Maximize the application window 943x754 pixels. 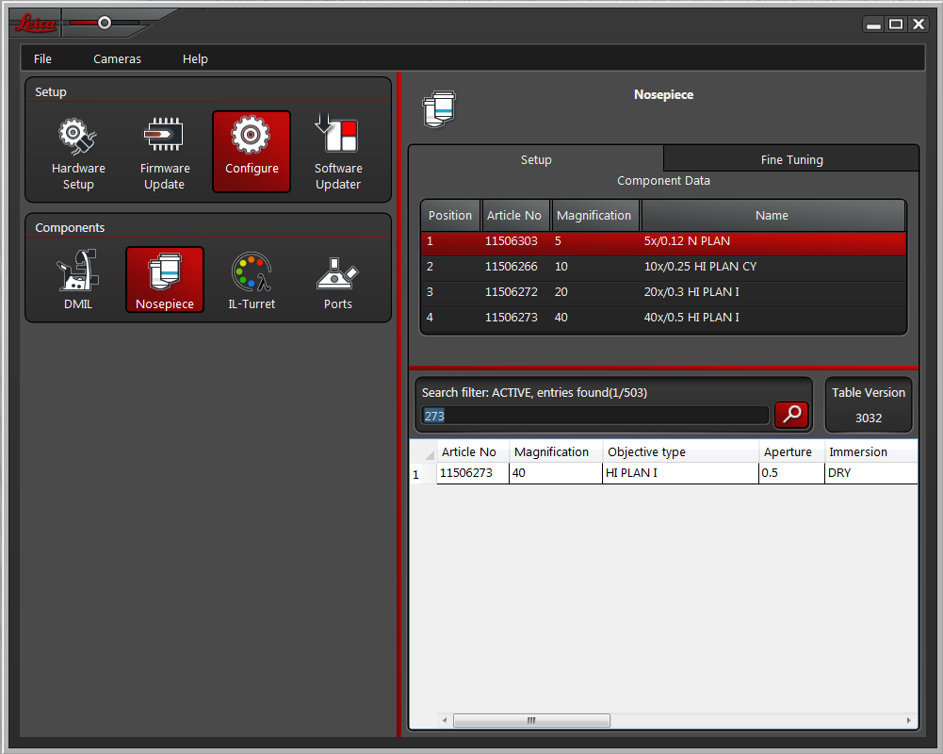click(x=896, y=25)
